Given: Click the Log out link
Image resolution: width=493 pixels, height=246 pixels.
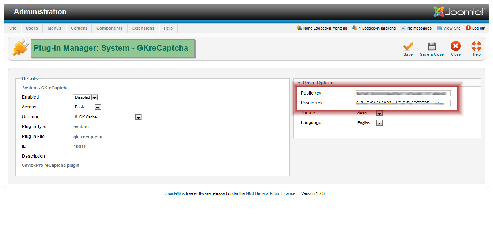Looking at the screenshot, I should pyautogui.click(x=479, y=28).
